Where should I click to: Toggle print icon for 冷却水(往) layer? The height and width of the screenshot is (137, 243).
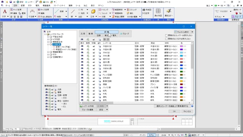click(x=94, y=65)
